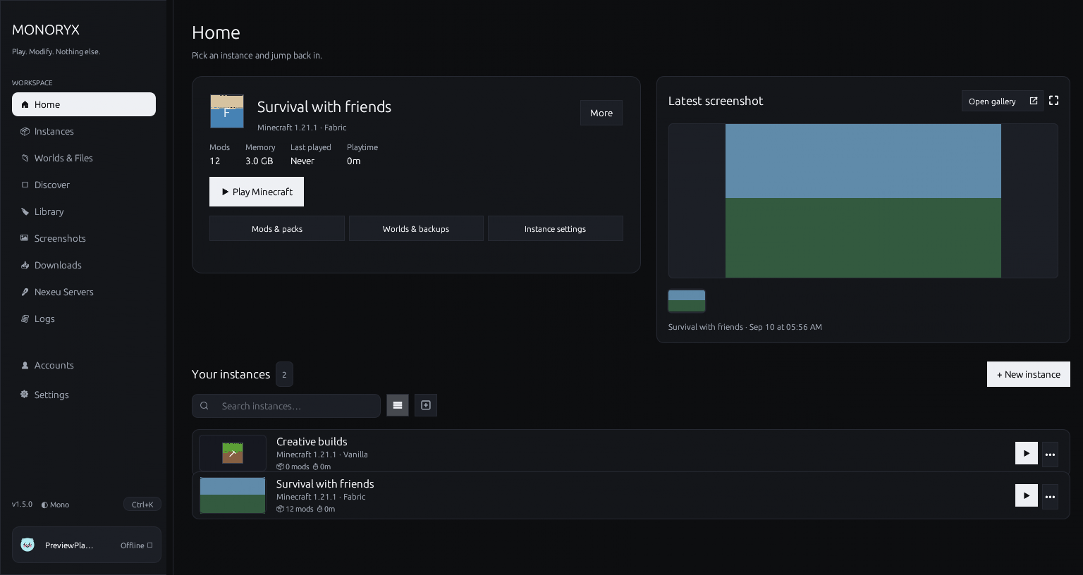Screen dimensions: 1083x575
Task: Open Nexeu Servers page
Action: [x=84, y=292]
